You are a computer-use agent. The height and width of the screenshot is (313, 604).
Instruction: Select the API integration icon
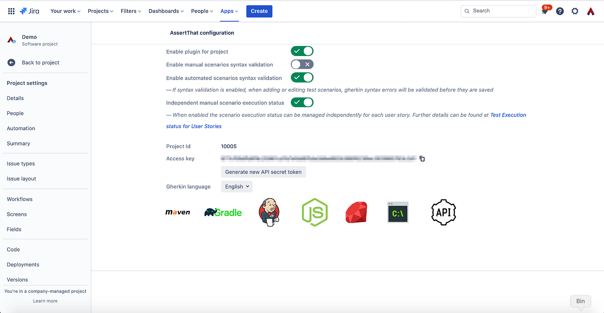pos(444,212)
